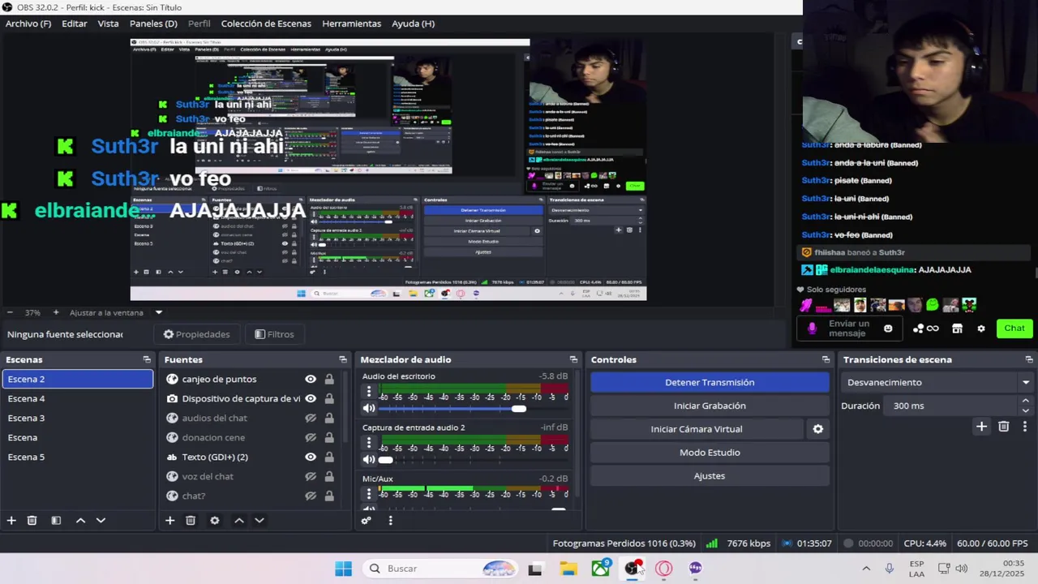Zoom in the preview with the plus
Screen dimensions: 1038x584
coord(56,312)
